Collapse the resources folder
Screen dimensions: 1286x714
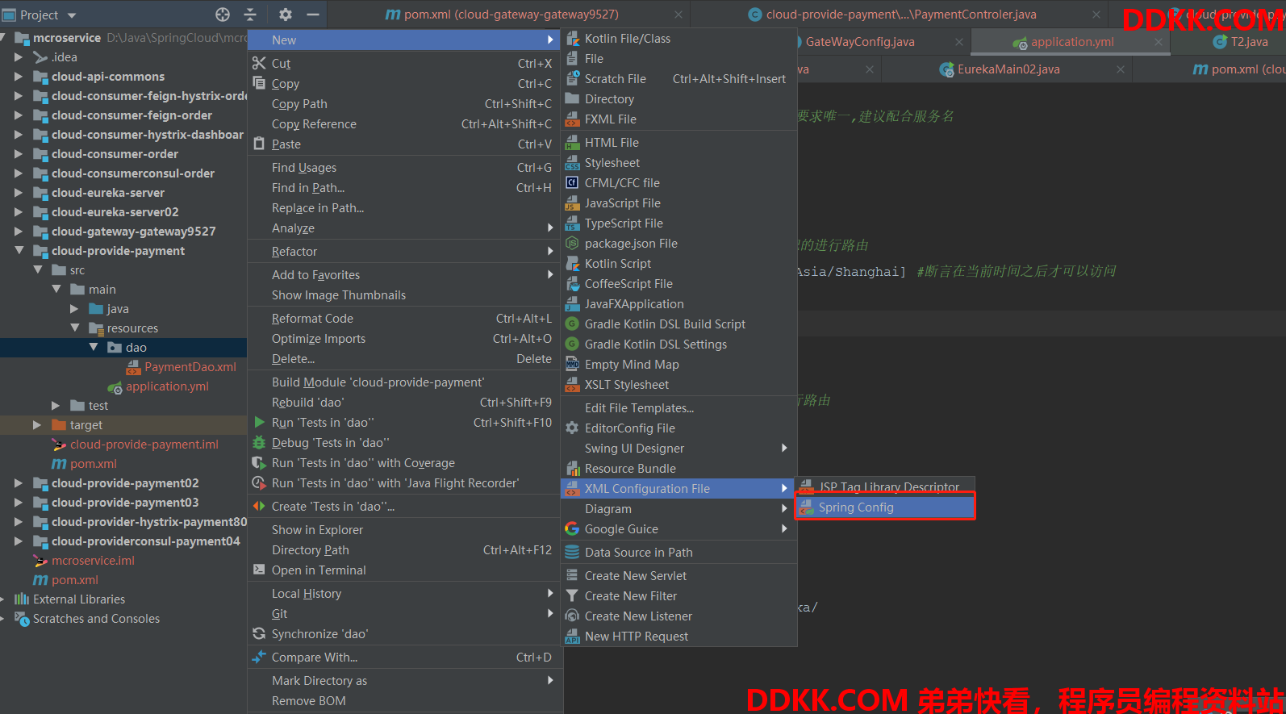coord(75,328)
